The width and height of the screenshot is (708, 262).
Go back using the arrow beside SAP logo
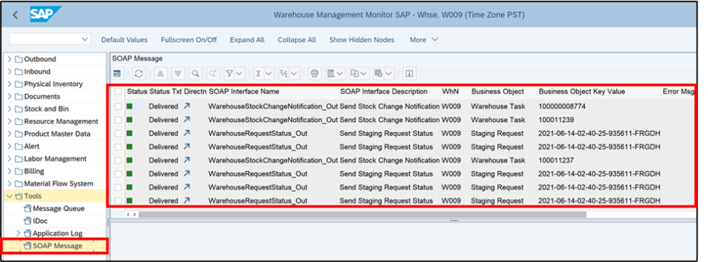pyautogui.click(x=15, y=15)
